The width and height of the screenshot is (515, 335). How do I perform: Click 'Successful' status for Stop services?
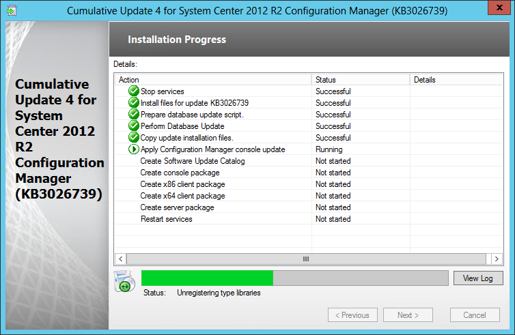coord(333,91)
